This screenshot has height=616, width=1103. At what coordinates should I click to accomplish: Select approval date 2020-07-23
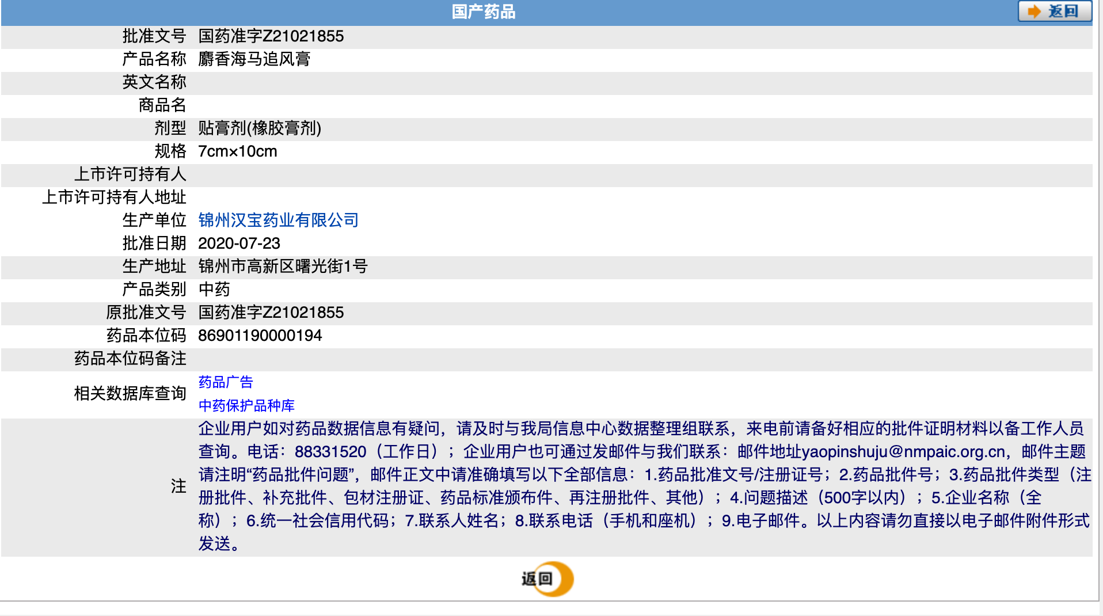coord(239,244)
